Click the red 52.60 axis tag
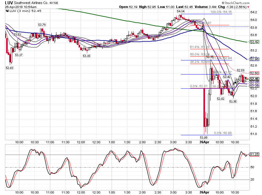Screen dimensions: 262x195 pos(254,73)
